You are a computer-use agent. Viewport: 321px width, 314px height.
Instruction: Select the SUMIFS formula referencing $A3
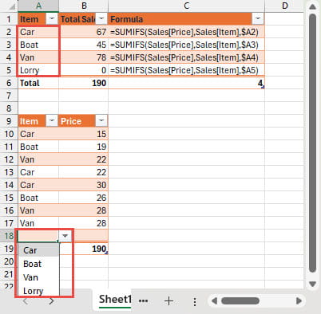point(187,45)
